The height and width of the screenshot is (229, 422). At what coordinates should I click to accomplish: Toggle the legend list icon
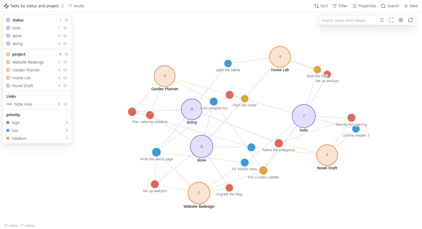381,20
